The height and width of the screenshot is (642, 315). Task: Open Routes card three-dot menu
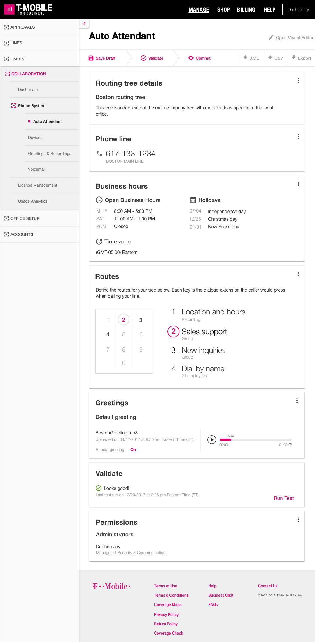[298, 274]
